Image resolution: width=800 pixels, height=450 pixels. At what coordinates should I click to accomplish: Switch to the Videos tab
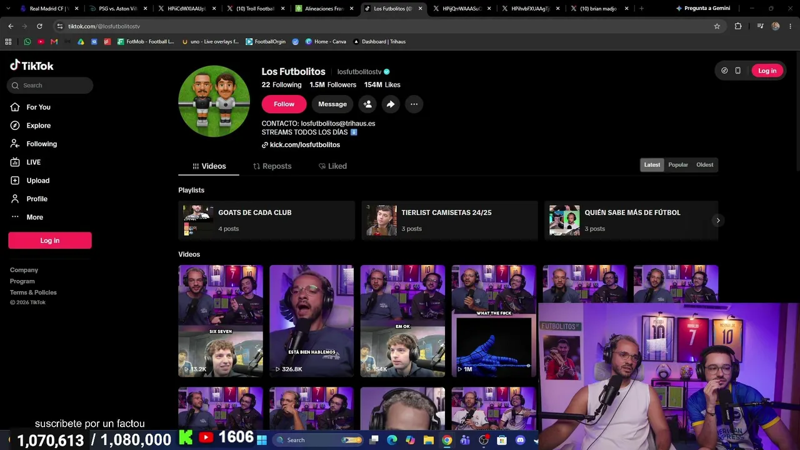point(209,166)
